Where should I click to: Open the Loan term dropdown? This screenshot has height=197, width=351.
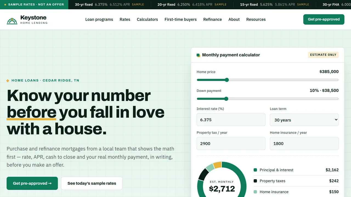pos(304,120)
